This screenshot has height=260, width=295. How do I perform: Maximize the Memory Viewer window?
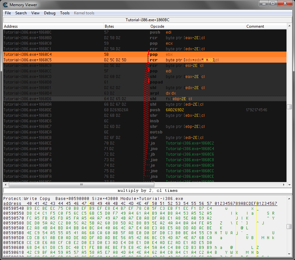[272, 4]
